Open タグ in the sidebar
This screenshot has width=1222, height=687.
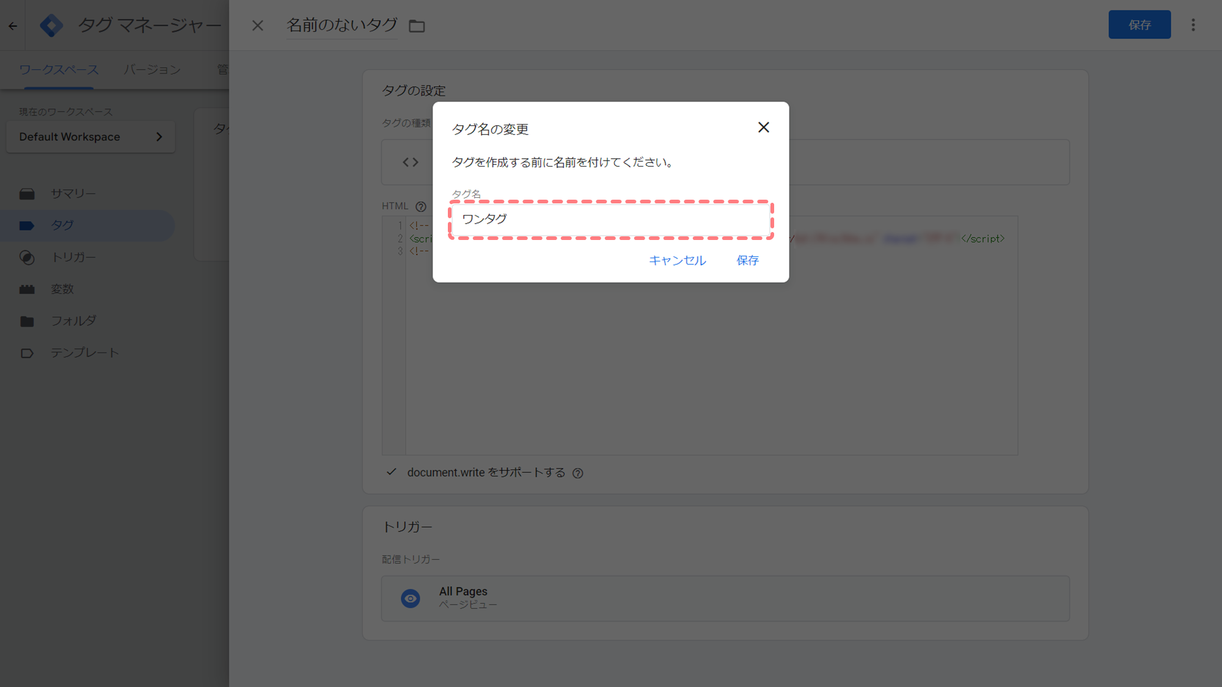[87, 225]
